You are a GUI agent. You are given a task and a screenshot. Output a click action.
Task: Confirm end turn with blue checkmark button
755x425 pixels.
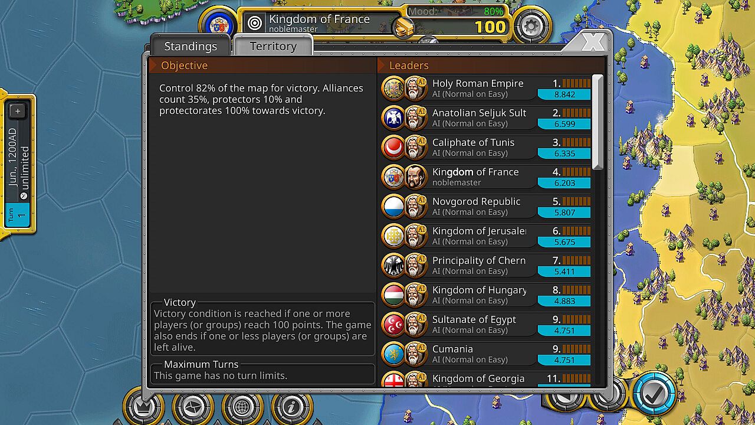654,394
